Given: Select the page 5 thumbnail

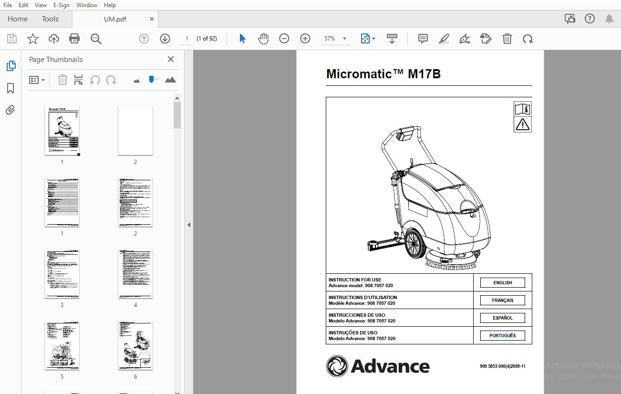Looking at the screenshot, I should click(x=62, y=345).
